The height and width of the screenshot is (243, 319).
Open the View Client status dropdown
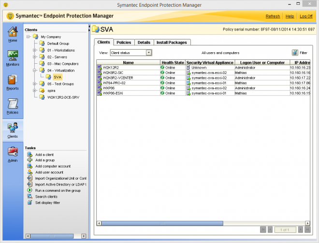pyautogui.click(x=149, y=53)
